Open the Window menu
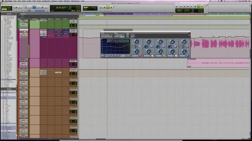Image resolution: width=252 pixels, height=141 pixels. 67,1
